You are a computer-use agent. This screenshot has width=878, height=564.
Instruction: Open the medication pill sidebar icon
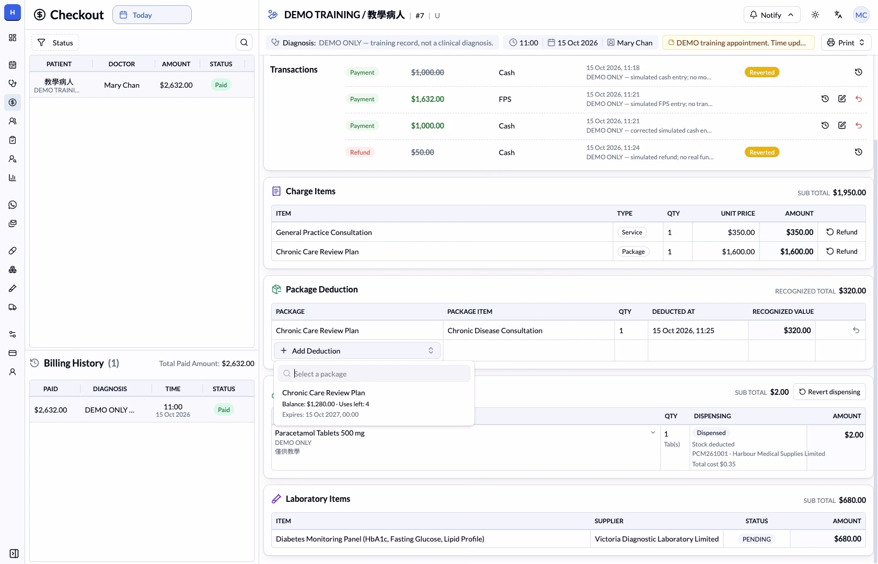[x=13, y=251]
